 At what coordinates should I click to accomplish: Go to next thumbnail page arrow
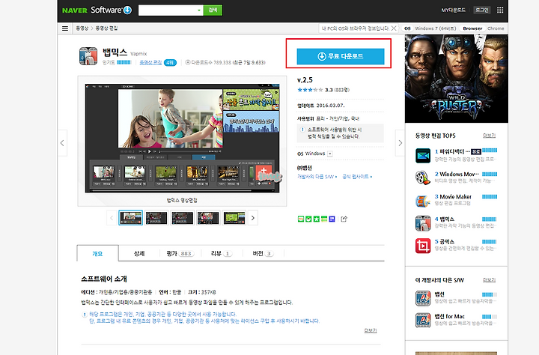click(253, 218)
